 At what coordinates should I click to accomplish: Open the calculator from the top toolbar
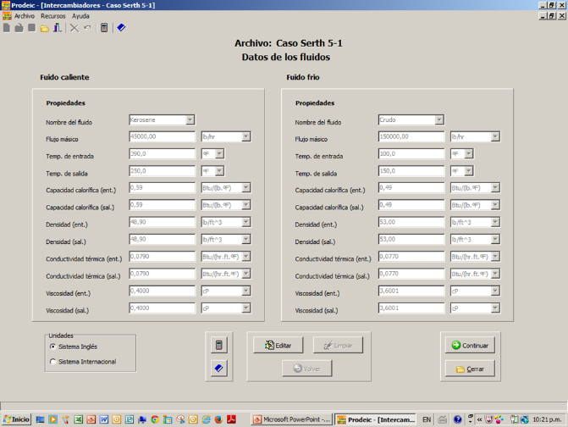[104, 28]
